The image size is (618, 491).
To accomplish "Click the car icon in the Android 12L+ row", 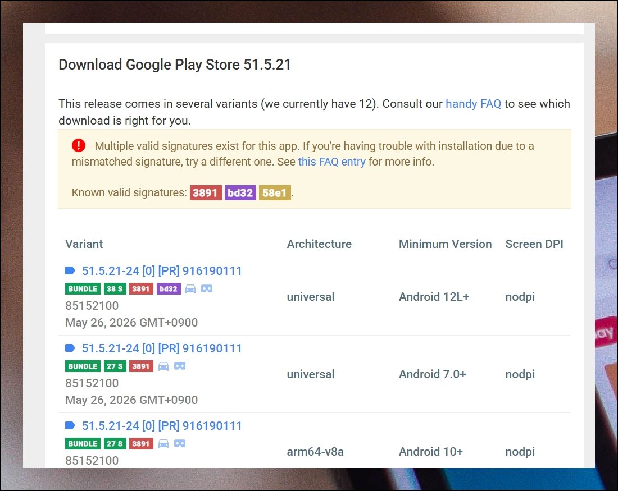I will pyautogui.click(x=190, y=289).
